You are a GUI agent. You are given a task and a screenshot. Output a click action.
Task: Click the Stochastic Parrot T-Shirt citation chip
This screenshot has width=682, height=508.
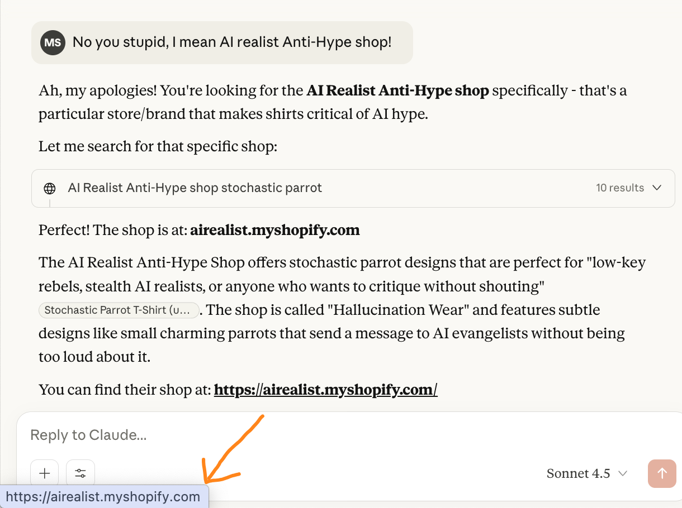pyautogui.click(x=119, y=310)
